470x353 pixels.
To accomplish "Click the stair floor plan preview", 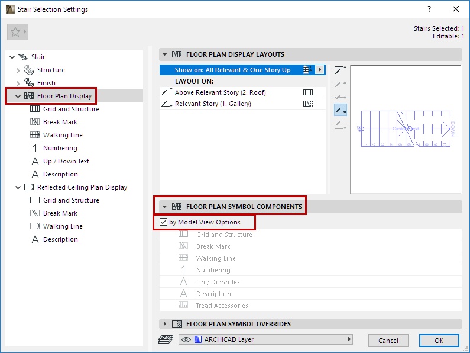I will [406, 129].
